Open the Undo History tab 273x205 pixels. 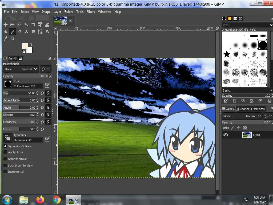15,58
